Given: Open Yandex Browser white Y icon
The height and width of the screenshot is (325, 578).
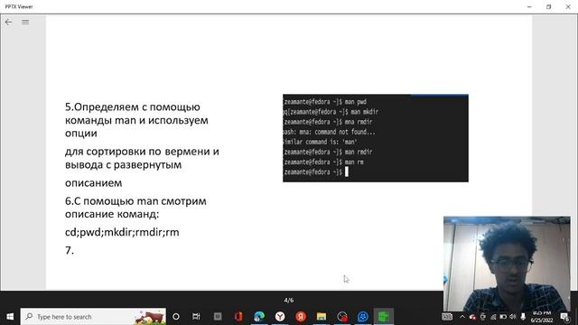Looking at the screenshot, I should pos(280,317).
